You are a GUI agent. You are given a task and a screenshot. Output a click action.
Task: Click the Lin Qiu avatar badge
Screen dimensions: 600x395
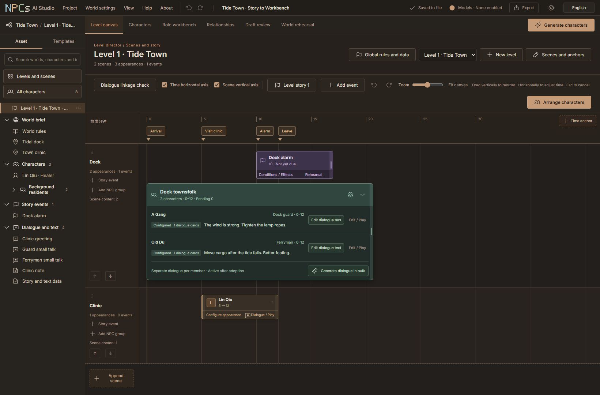211,303
